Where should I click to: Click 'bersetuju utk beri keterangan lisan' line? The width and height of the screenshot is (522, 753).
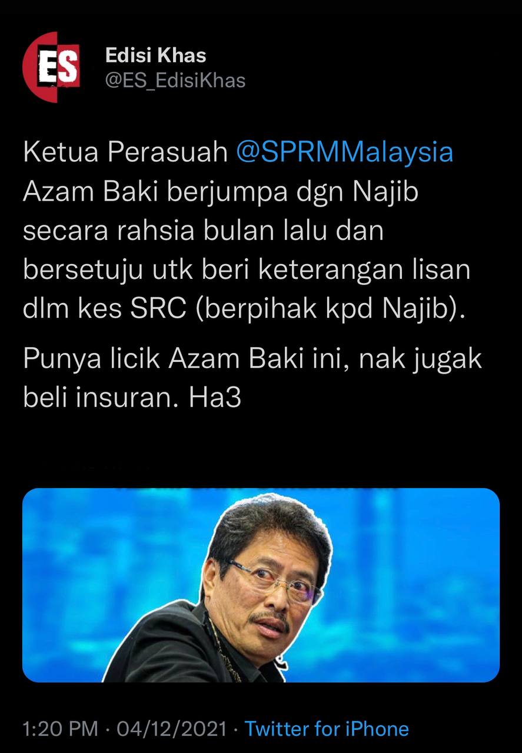coord(247,271)
